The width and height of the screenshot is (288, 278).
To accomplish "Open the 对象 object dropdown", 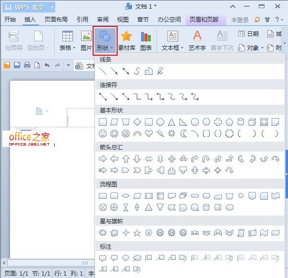I will point(251,48).
